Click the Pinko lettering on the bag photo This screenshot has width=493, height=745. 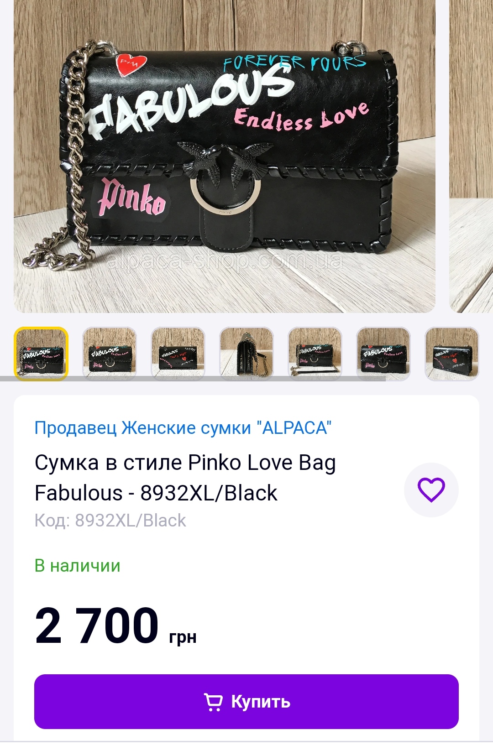(x=131, y=197)
